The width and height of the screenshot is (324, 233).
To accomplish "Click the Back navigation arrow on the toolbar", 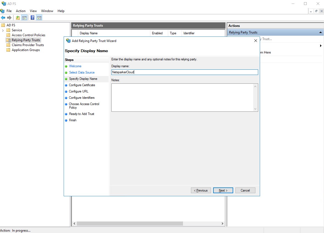I will point(3,17).
